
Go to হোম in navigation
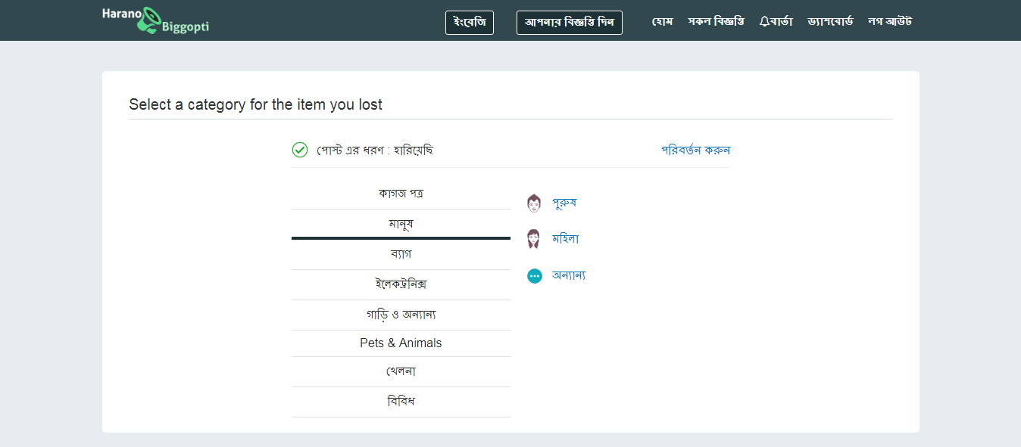(x=662, y=21)
